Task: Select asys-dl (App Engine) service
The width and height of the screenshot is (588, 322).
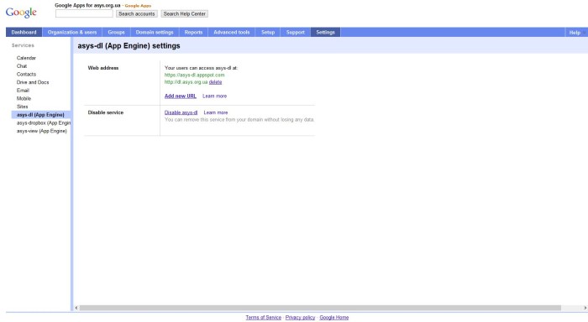Action: point(40,115)
